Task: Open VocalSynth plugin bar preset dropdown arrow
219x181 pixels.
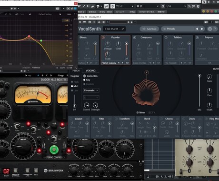Action: tap(135, 22)
